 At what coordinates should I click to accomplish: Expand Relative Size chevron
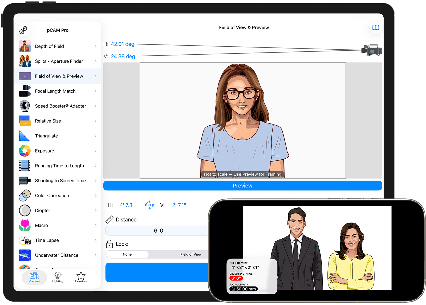pyautogui.click(x=95, y=121)
